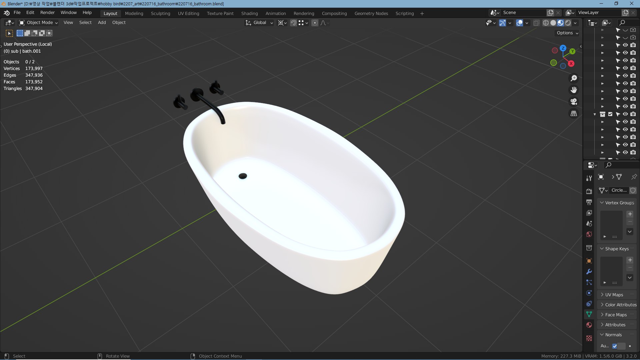Toggle viewport overlays button
This screenshot has width=640, height=360.
click(519, 23)
